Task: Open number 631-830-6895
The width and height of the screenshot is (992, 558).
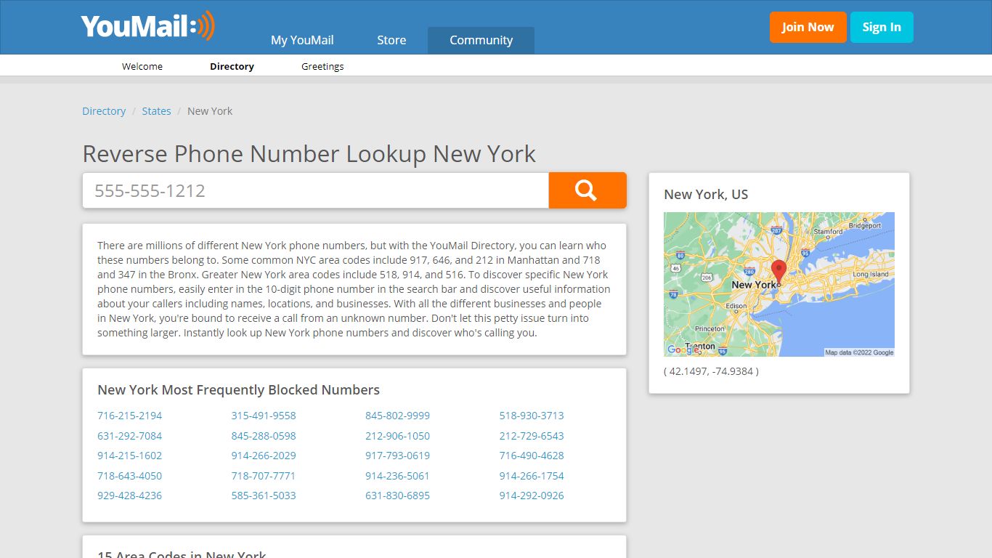Action: click(397, 496)
